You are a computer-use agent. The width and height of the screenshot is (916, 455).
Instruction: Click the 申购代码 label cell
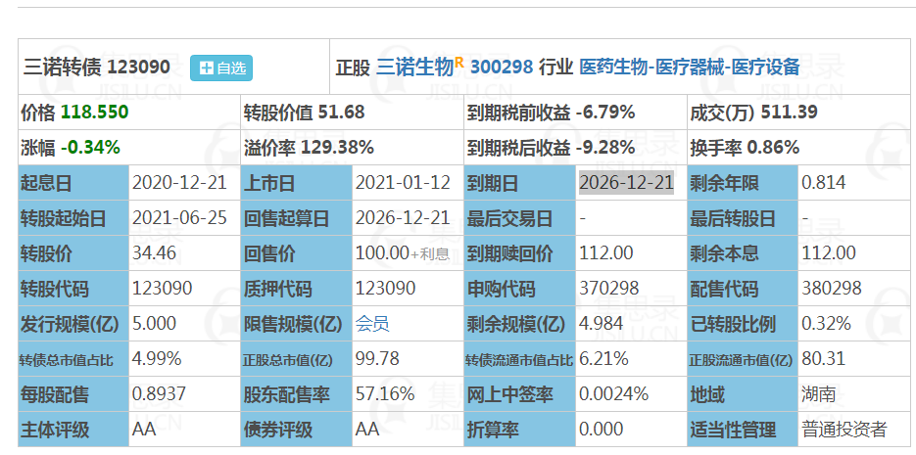pos(520,288)
